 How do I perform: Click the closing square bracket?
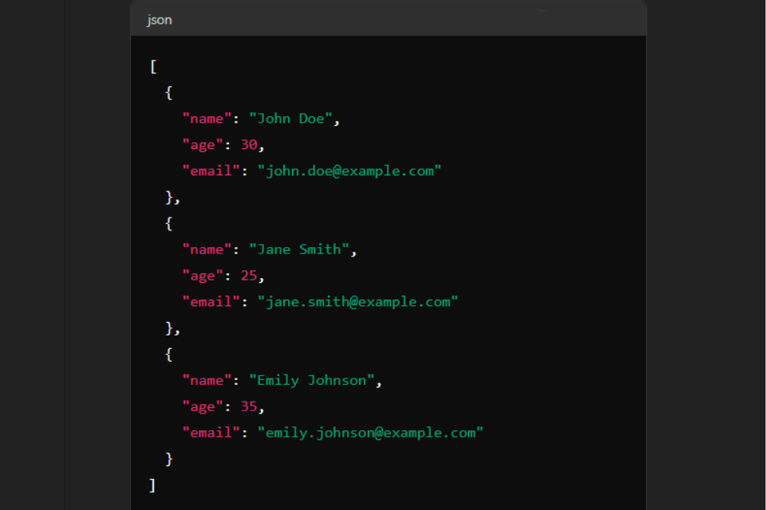pos(152,485)
